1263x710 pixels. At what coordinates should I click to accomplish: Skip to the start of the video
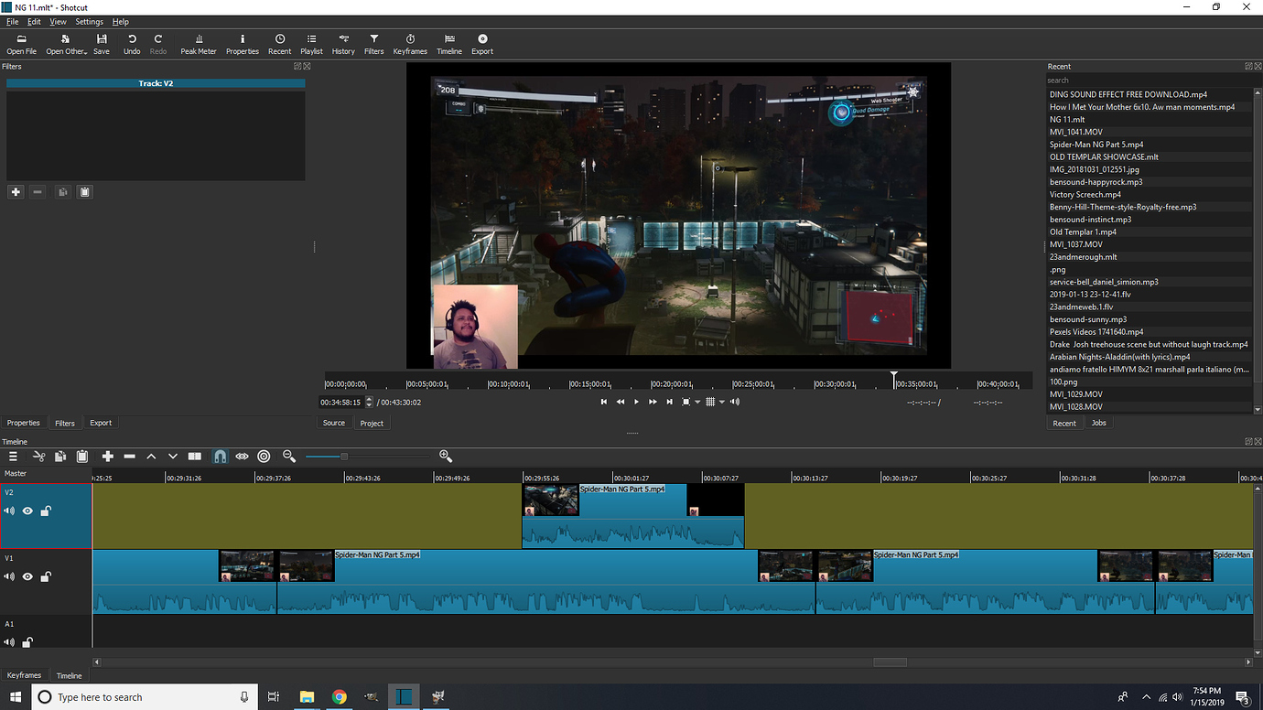603,402
